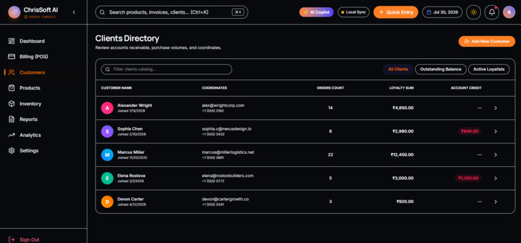Click Elena Rostova's green avatar
Image resolution: width=521 pixels, height=243 pixels.
[107, 178]
